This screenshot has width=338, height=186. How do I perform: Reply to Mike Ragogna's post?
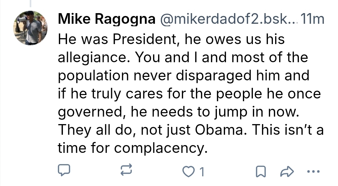[64, 171]
